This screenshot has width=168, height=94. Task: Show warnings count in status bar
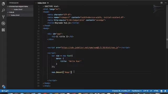pos(7,91)
